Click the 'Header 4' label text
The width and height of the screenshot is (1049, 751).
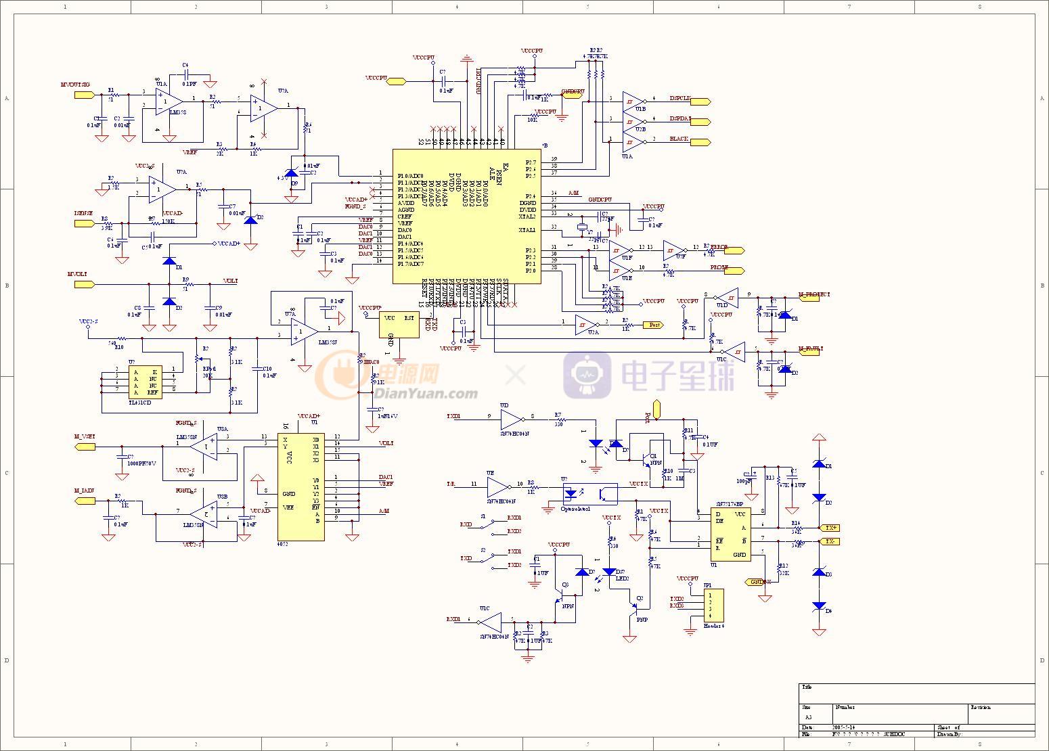714,626
